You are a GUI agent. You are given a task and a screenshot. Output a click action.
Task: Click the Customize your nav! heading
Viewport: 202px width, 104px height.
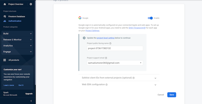click(13, 70)
